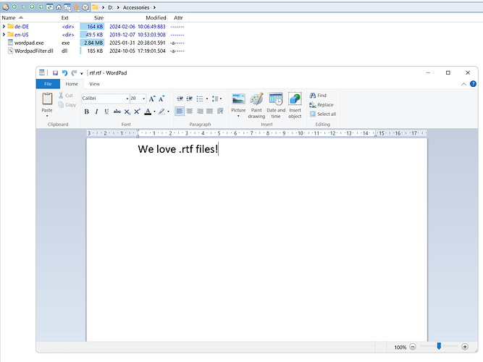Open the Favorites star in file manager
The image size is (483, 362).
[76, 7]
